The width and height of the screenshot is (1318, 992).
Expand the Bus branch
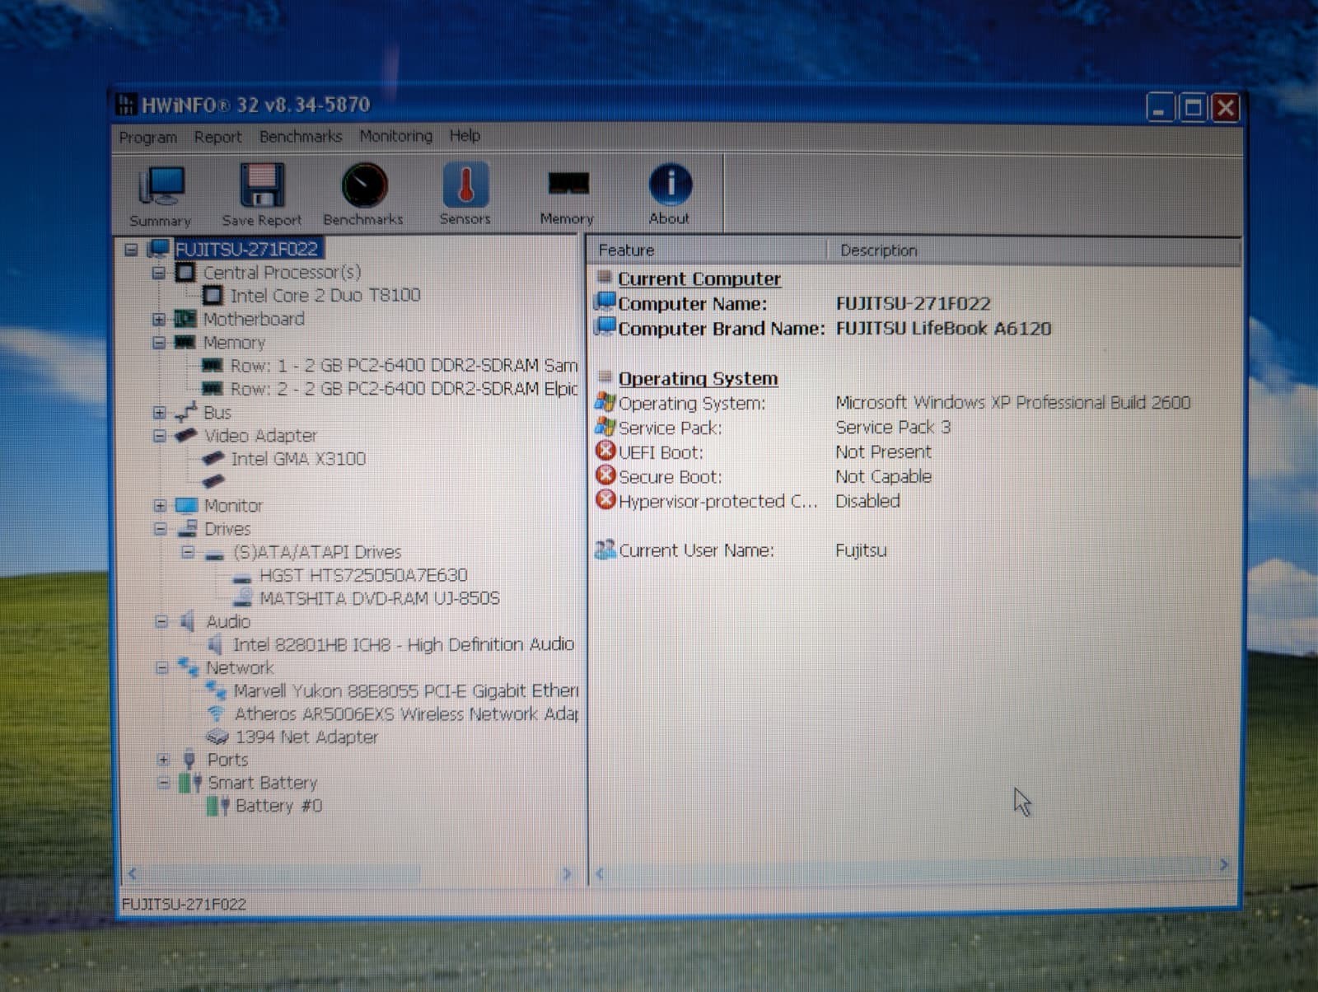tap(160, 412)
